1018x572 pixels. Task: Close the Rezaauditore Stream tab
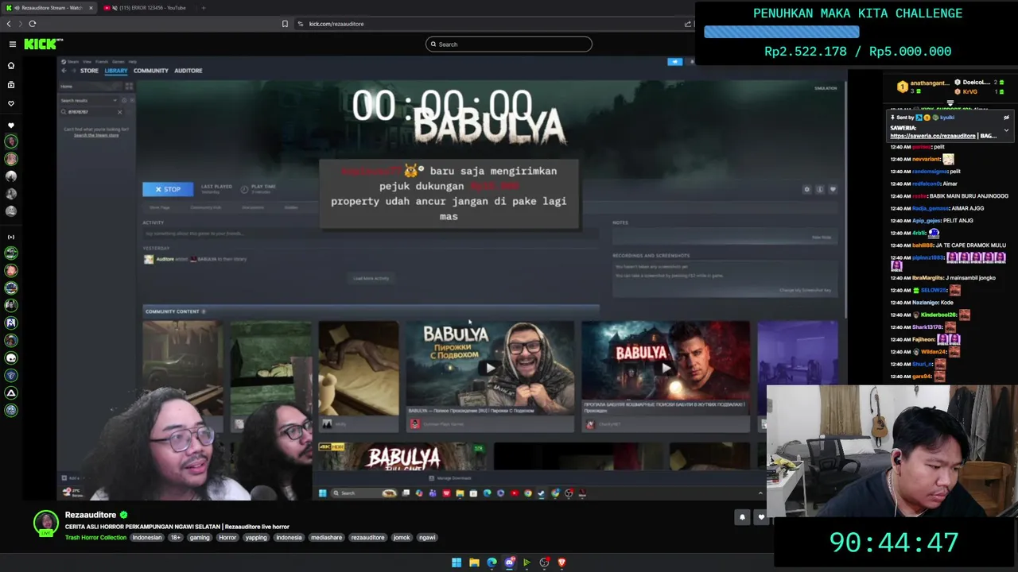point(90,8)
